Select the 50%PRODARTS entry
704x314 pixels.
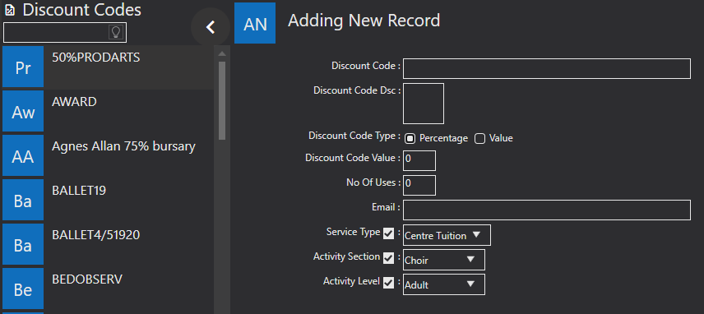point(108,67)
